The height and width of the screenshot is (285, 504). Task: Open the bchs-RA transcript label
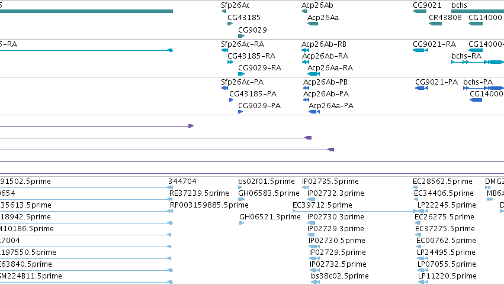pyautogui.click(x=467, y=56)
